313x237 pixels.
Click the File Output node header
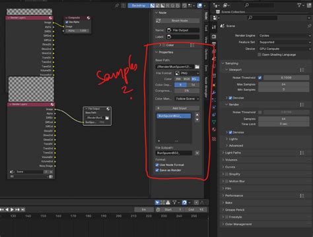click(x=97, y=109)
